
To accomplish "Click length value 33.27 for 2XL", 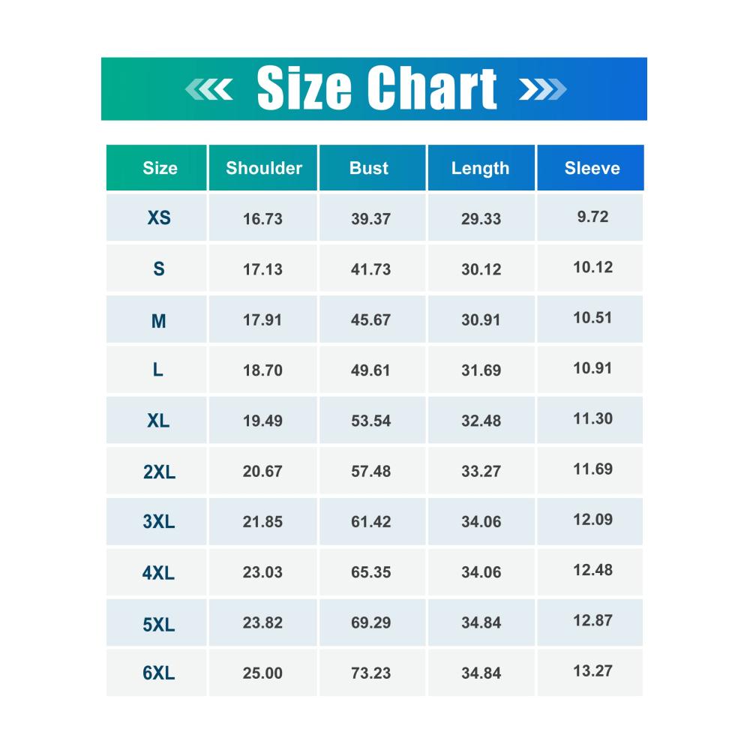I will click(x=481, y=471).
